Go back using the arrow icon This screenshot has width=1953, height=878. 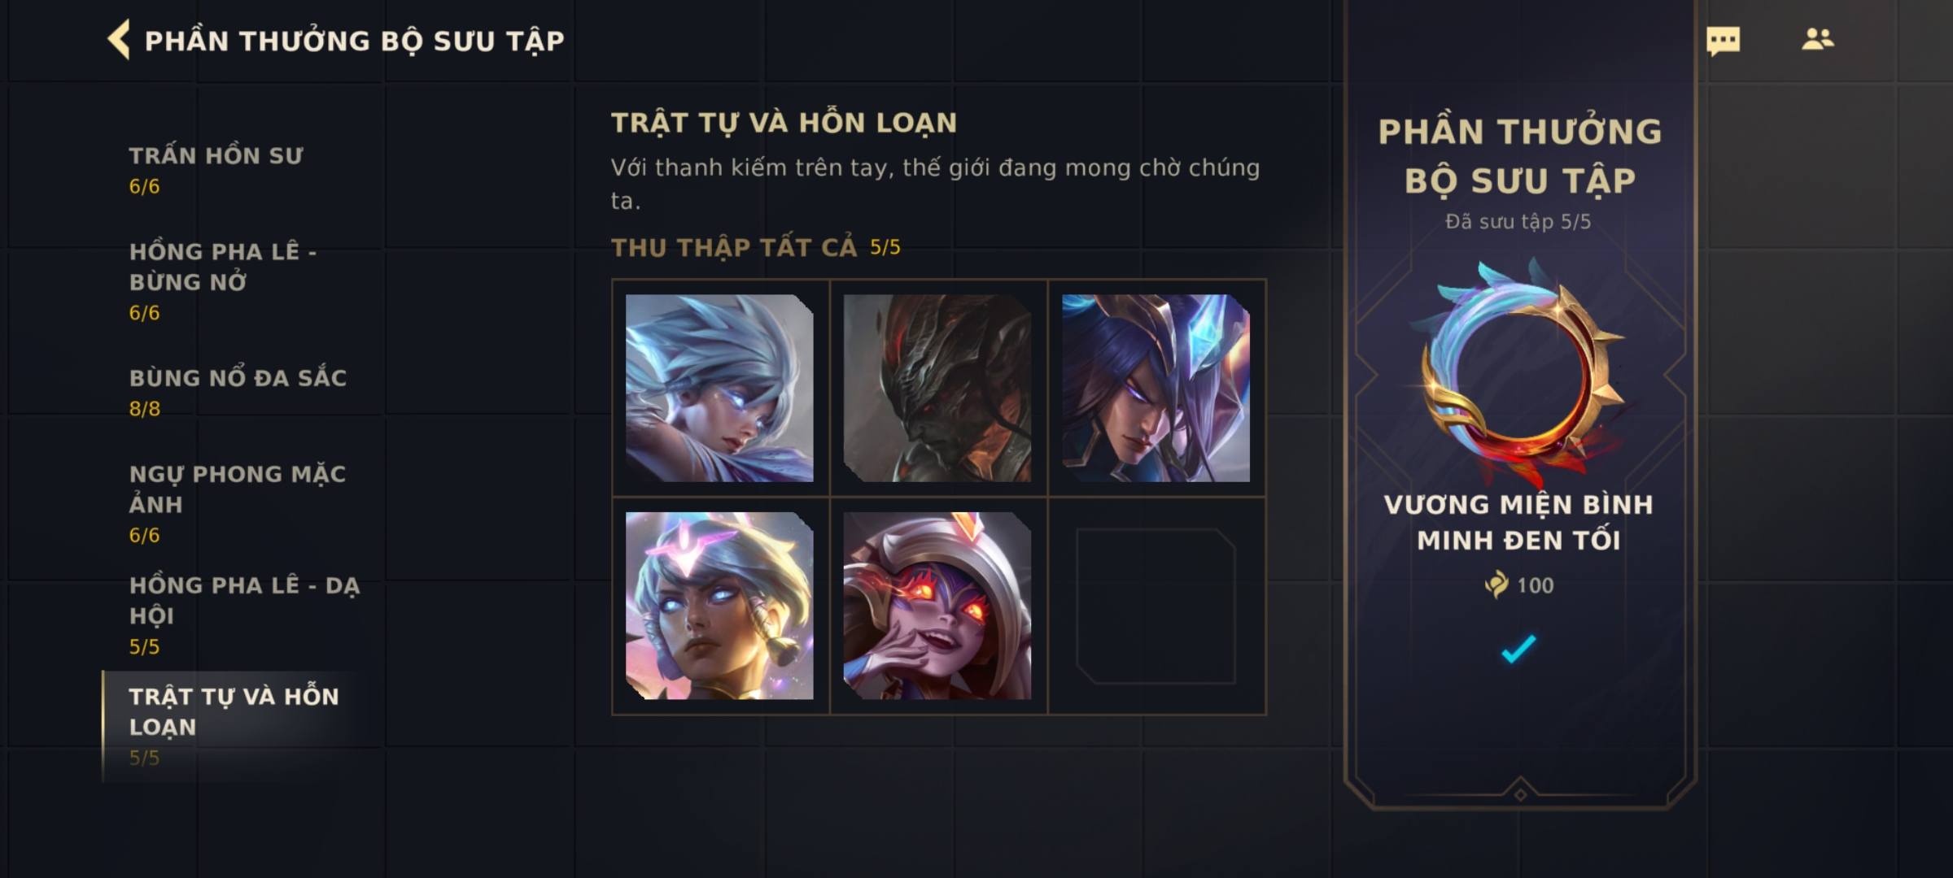(x=119, y=40)
